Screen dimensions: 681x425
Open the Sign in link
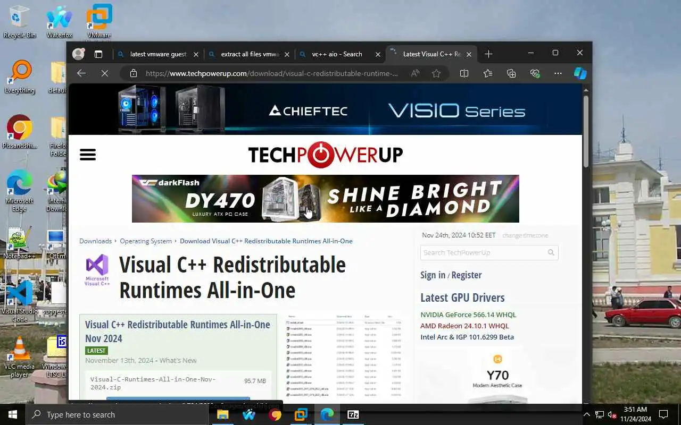tap(433, 275)
